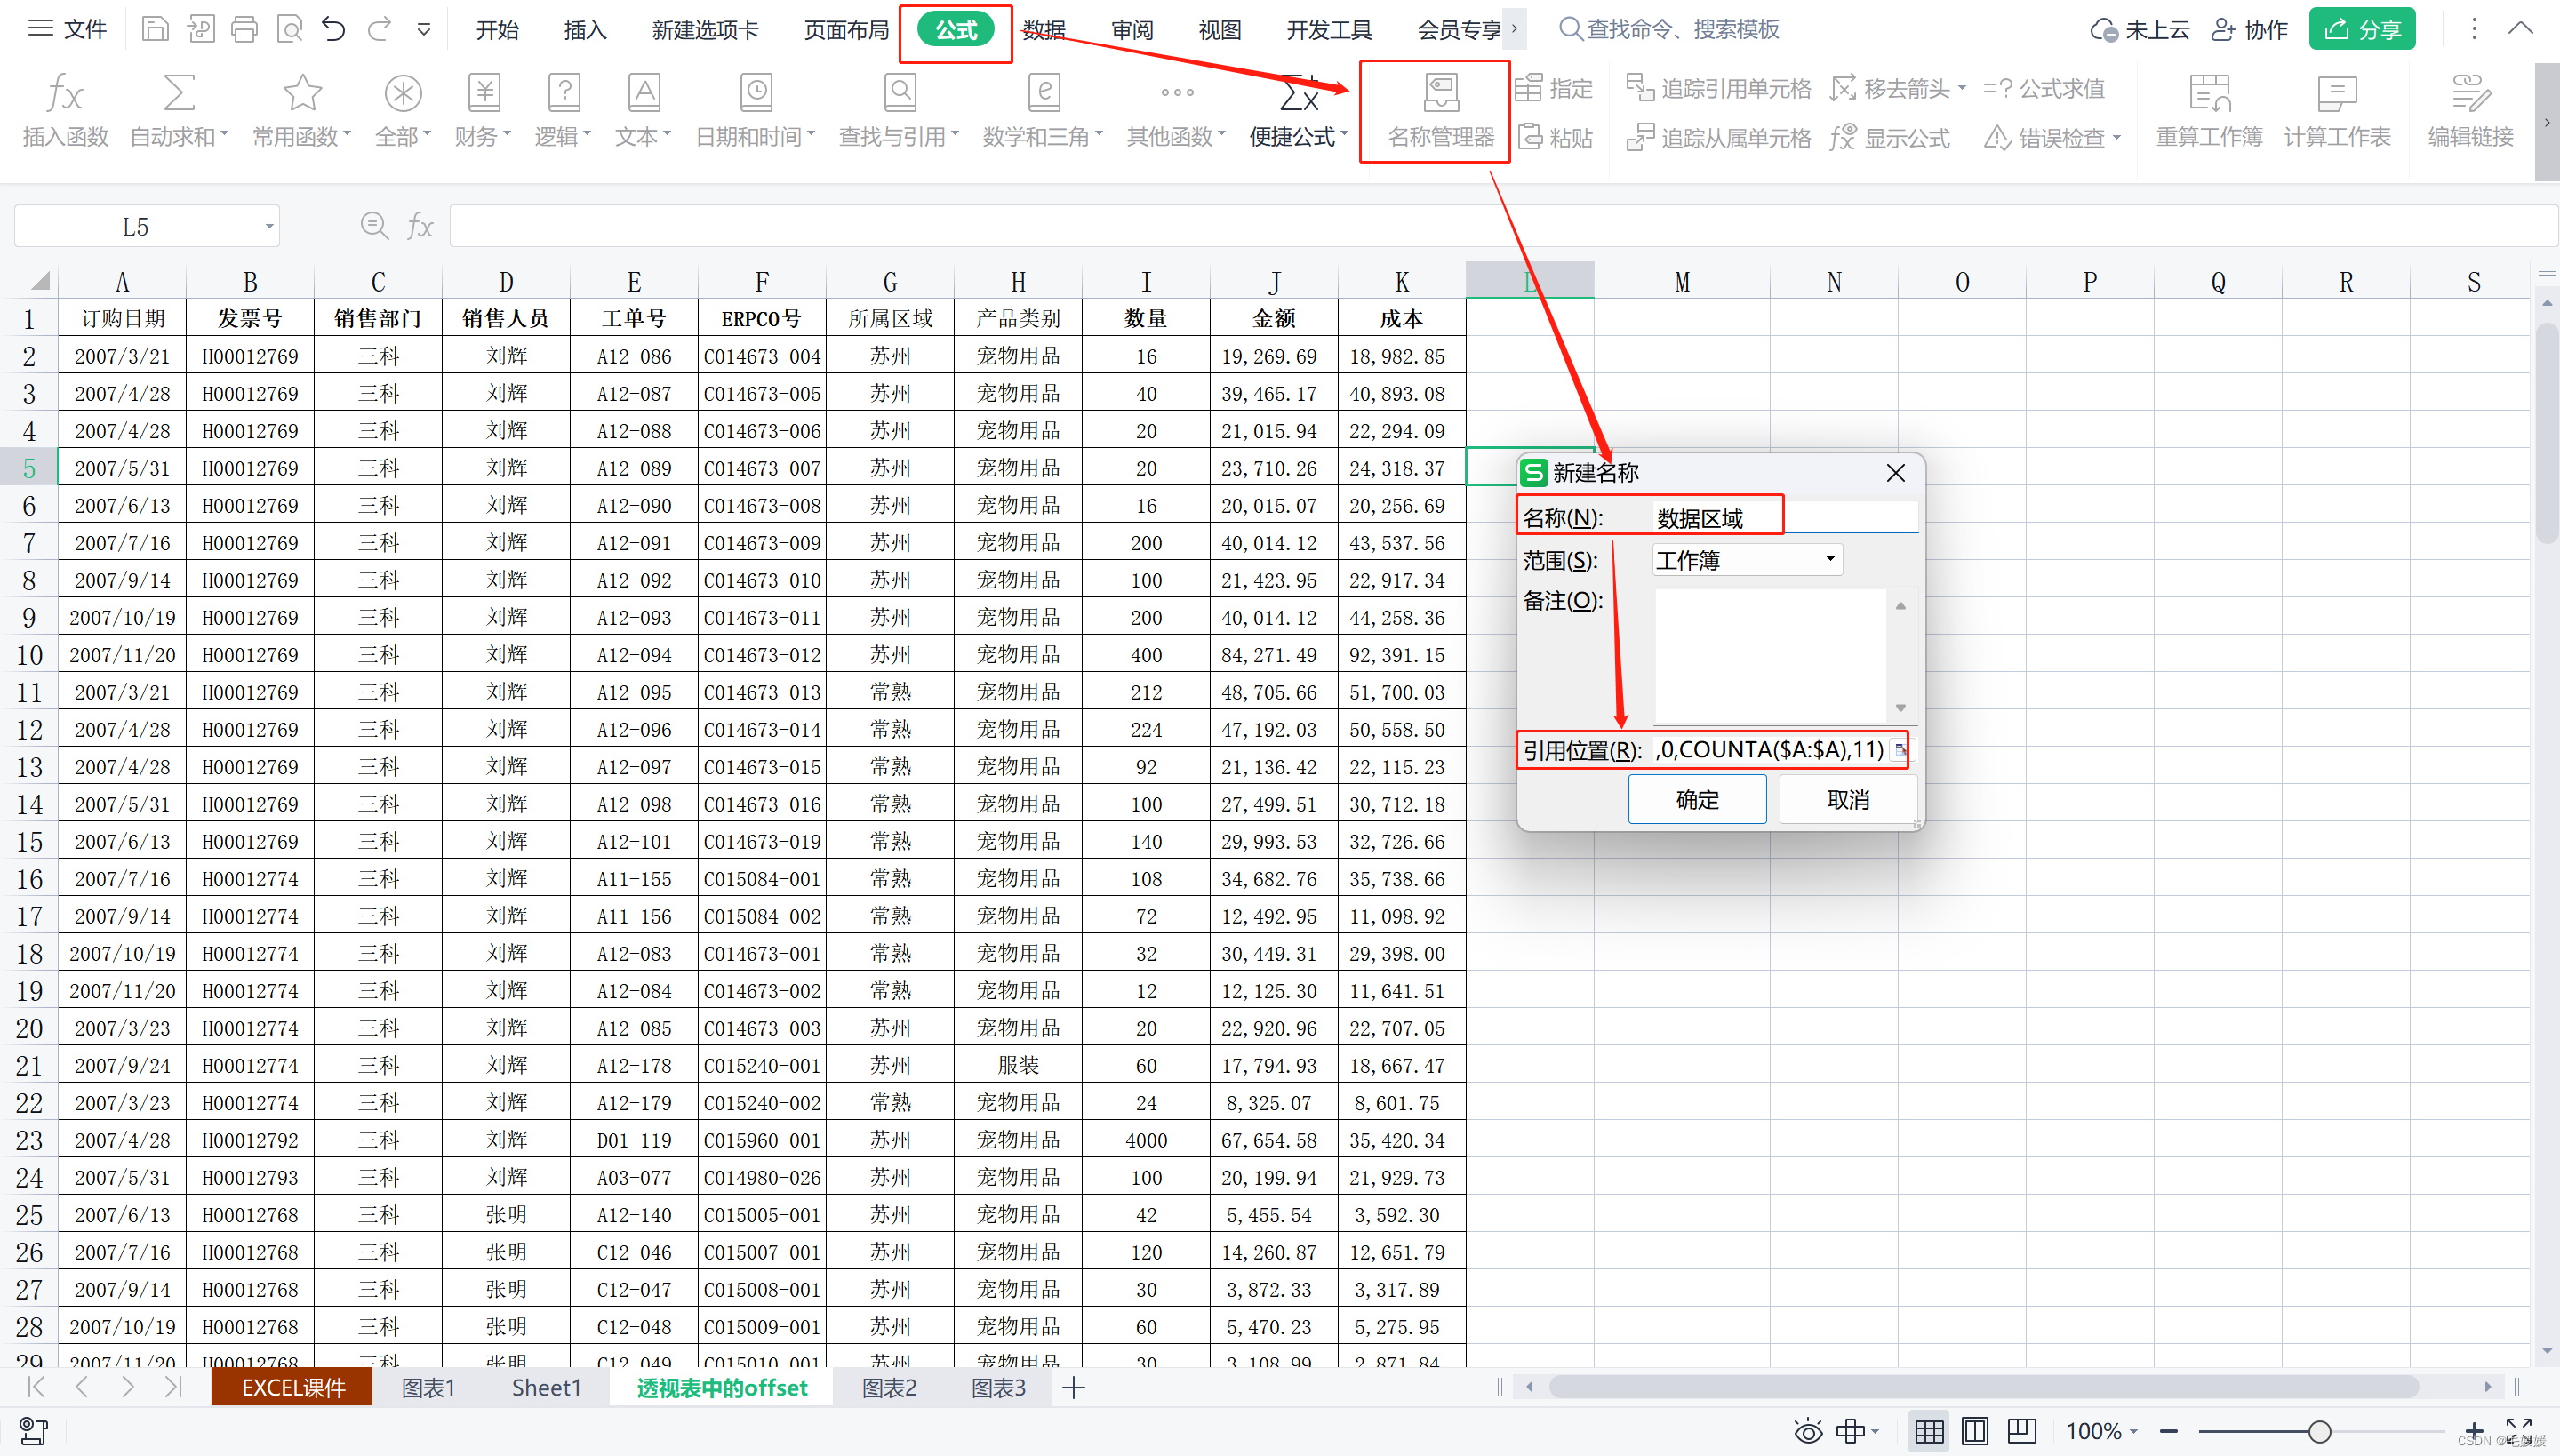
Task: Open the 100% zoom level dropdown
Action: [2102, 1431]
